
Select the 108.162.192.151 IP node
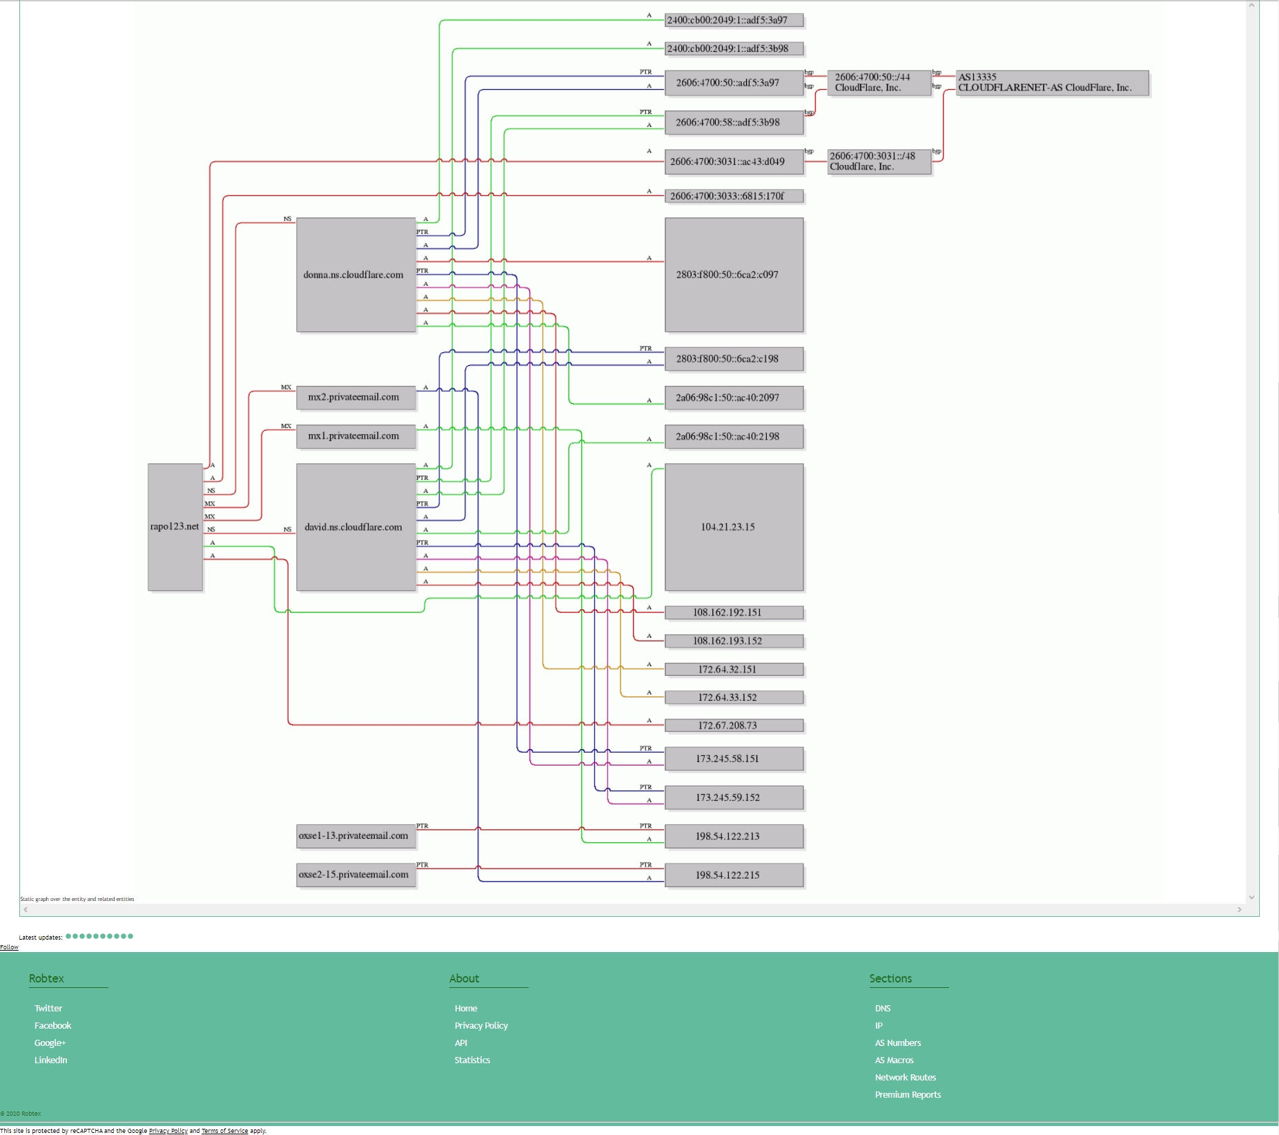tap(734, 612)
